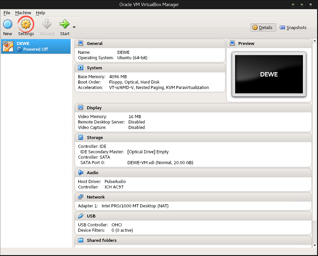Open Settings gear icon in toolbar
Image resolution: width=318 pixels, height=256 pixels.
tap(26, 24)
